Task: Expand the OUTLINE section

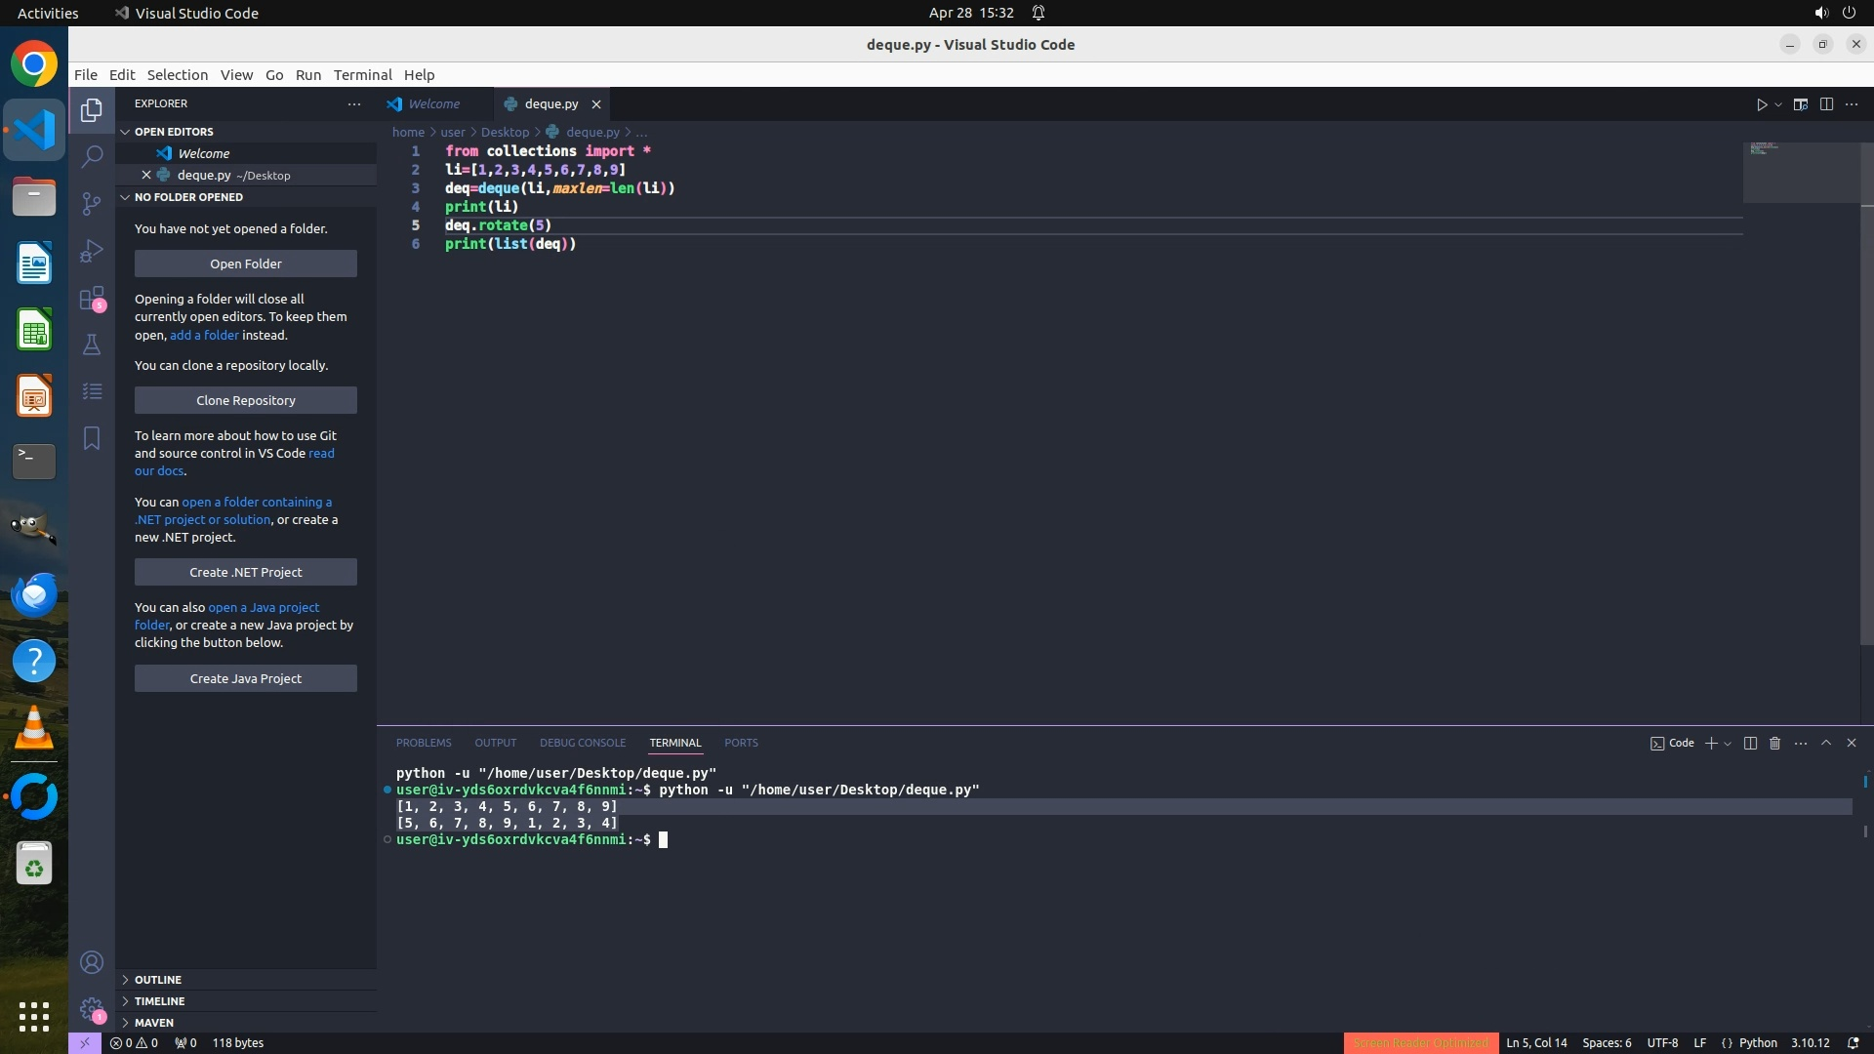Action: click(x=158, y=980)
